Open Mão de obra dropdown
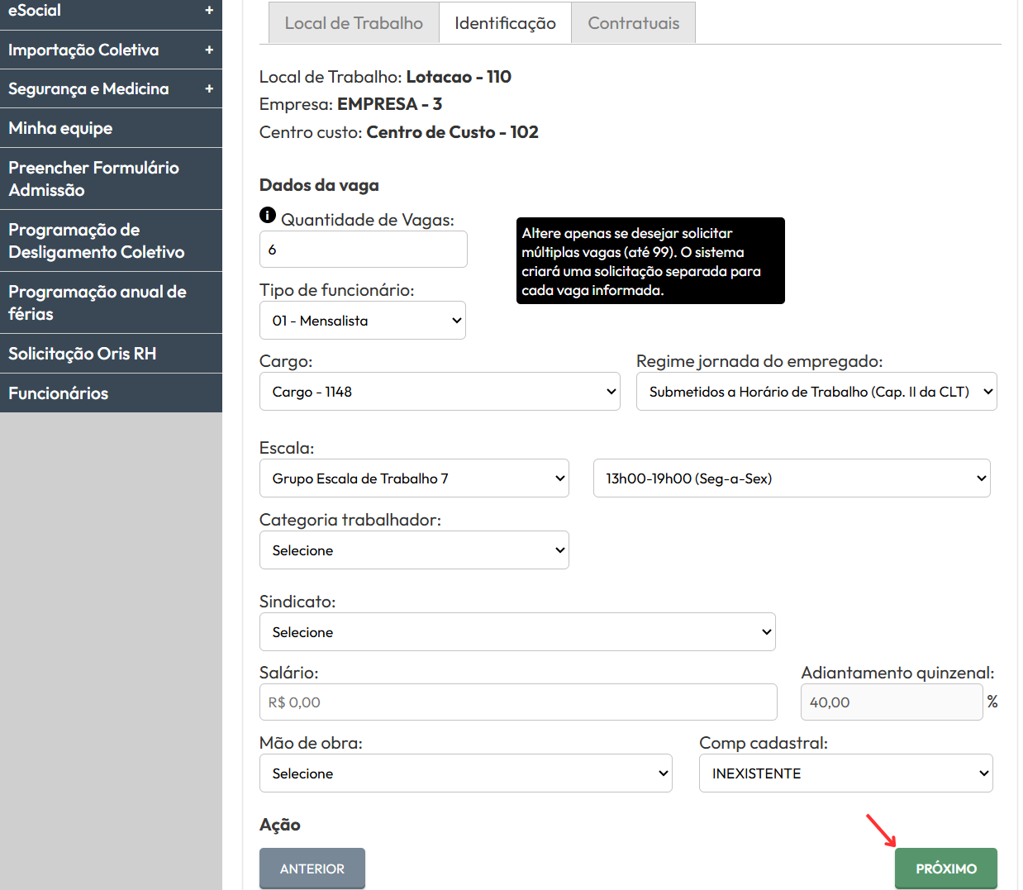 pos(466,773)
